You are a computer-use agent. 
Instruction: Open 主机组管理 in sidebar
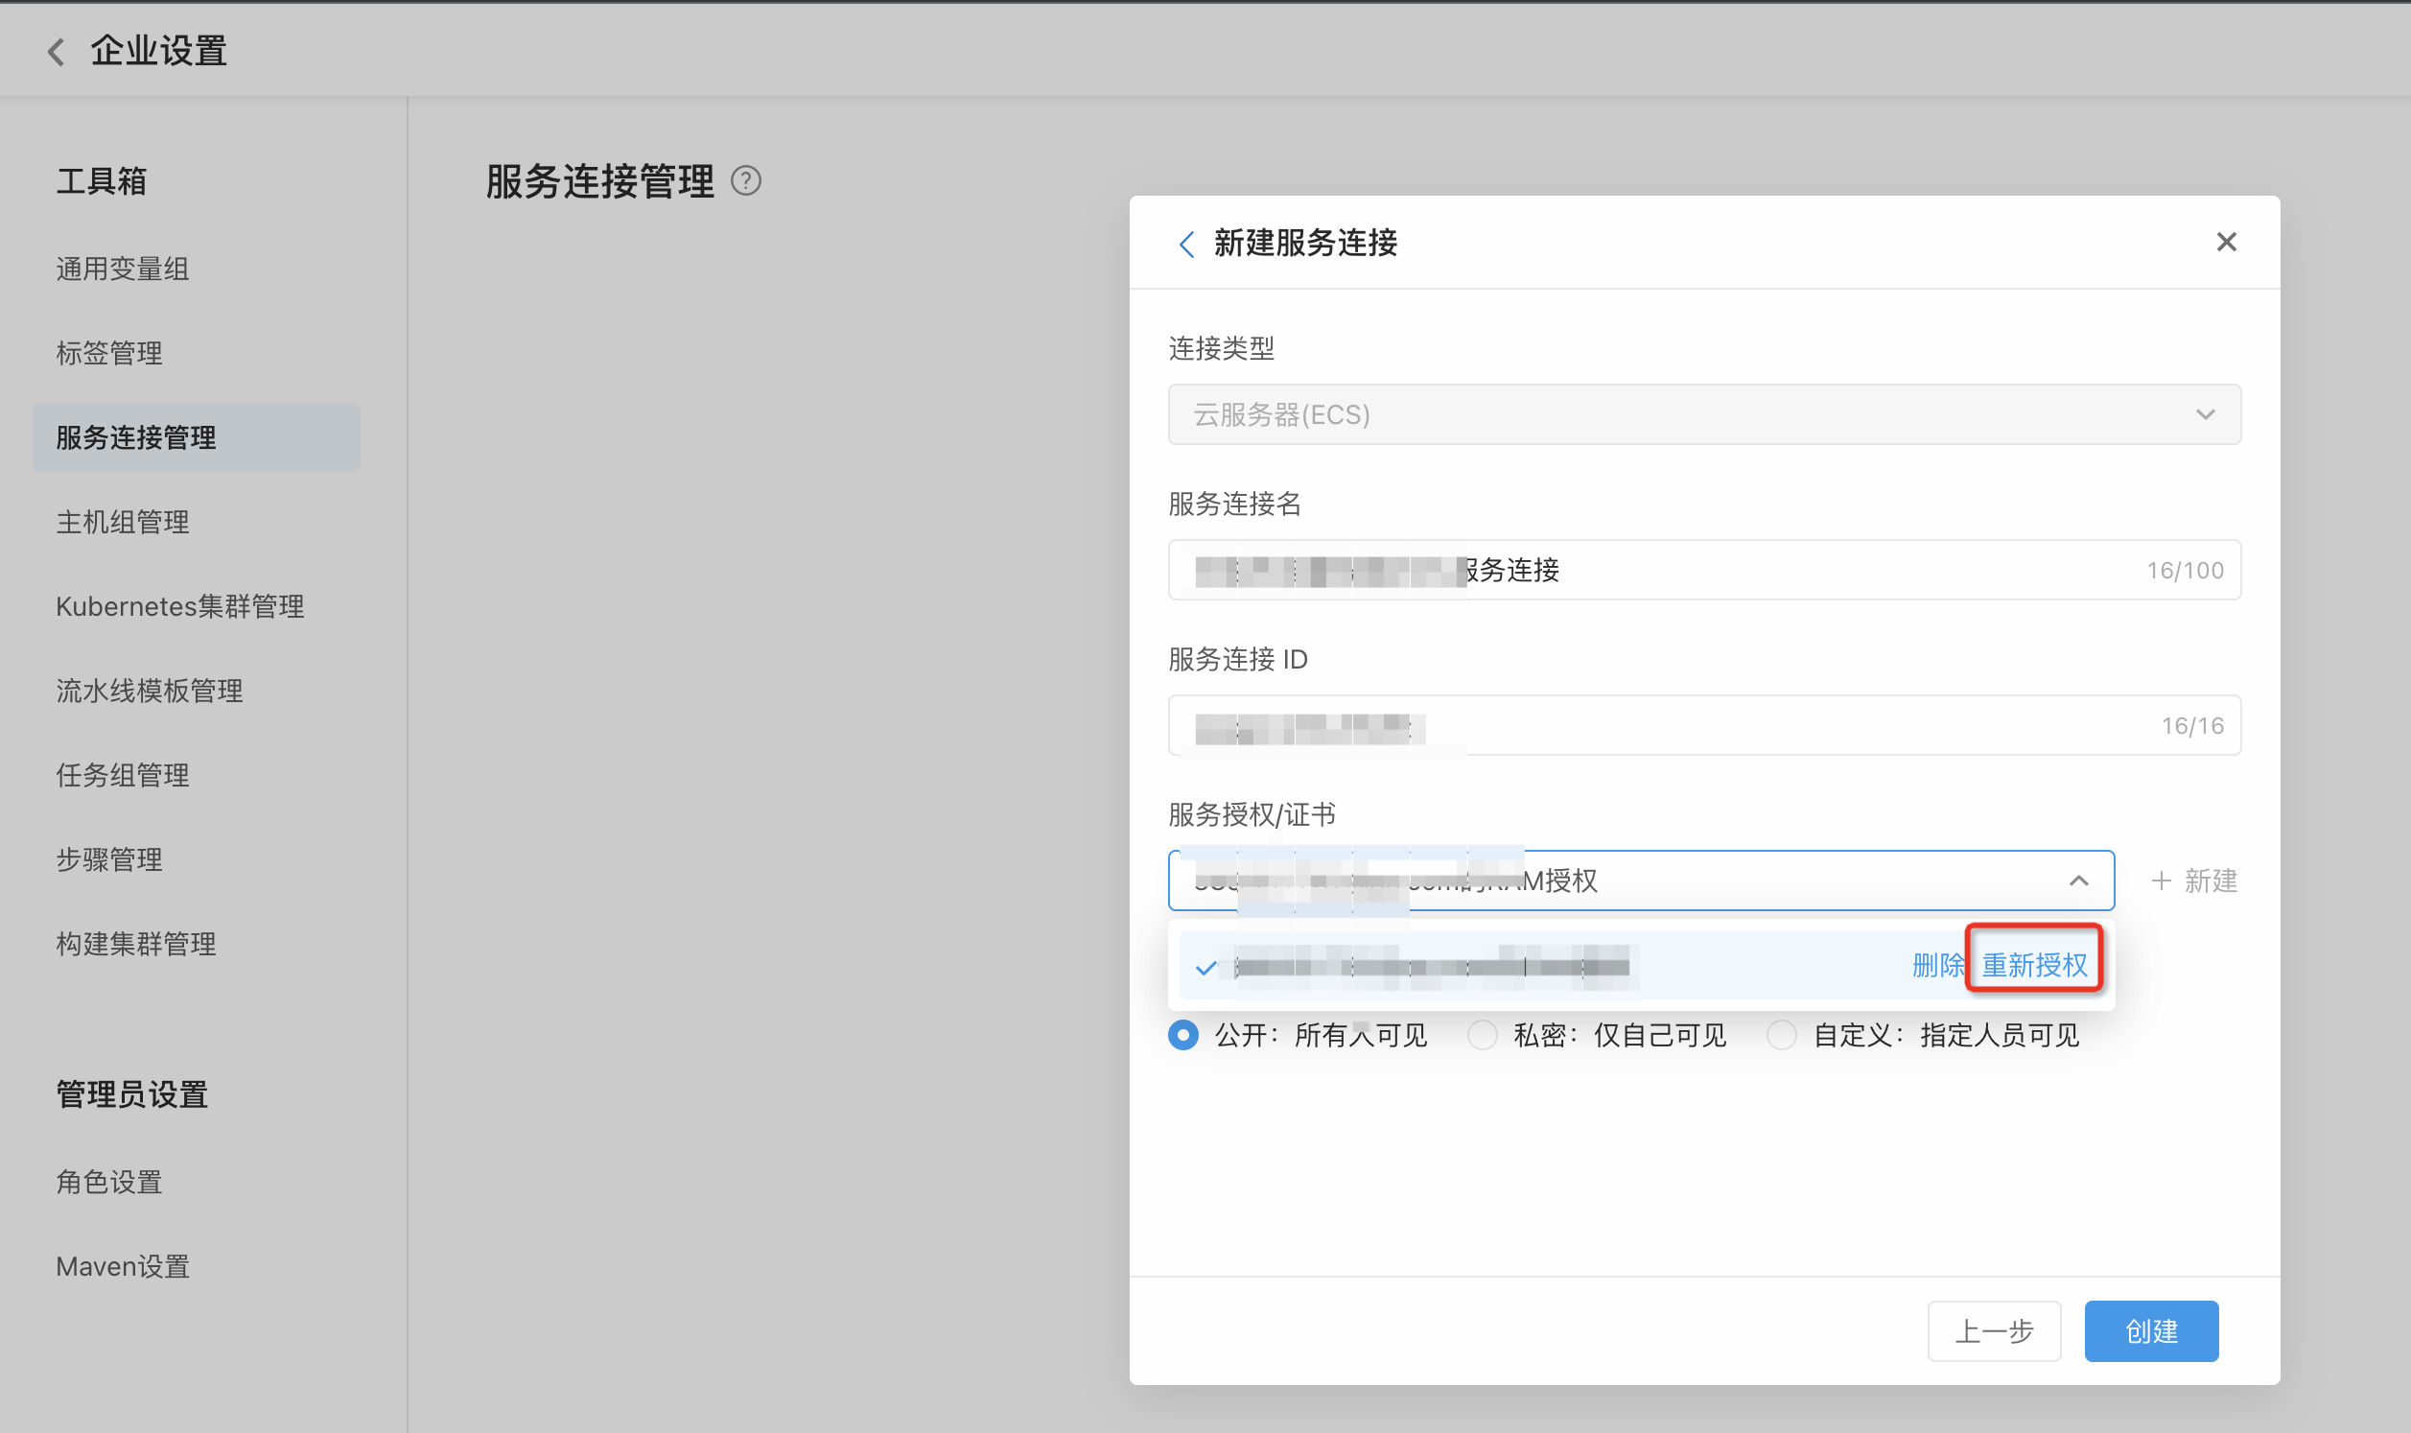pos(123,523)
